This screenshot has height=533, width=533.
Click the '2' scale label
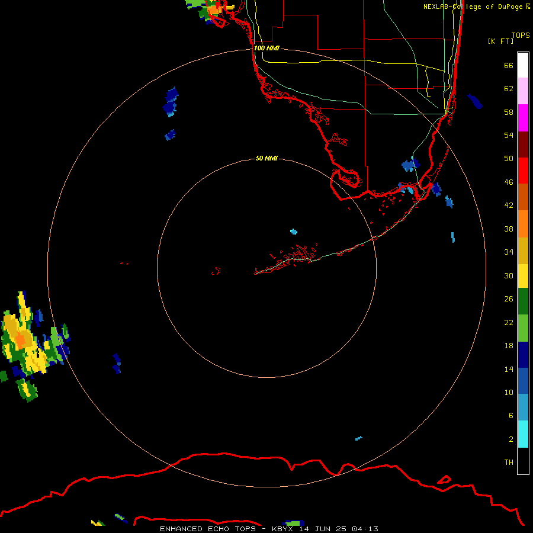[x=510, y=439]
